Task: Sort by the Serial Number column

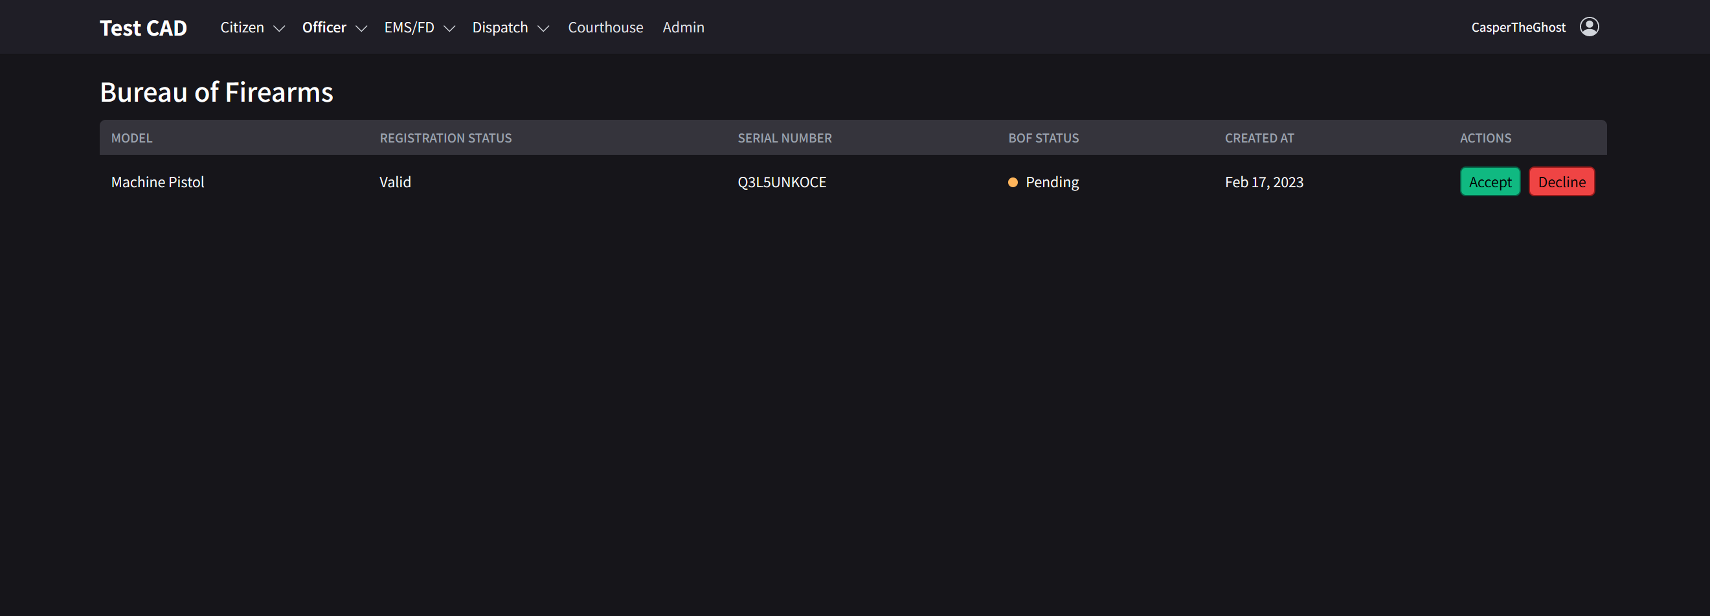Action: tap(784, 138)
